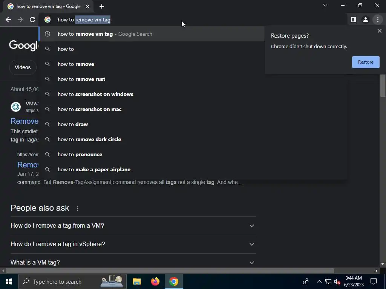This screenshot has height=289, width=386.
Task: Click the network icon in system tray
Action: pyautogui.click(x=328, y=281)
